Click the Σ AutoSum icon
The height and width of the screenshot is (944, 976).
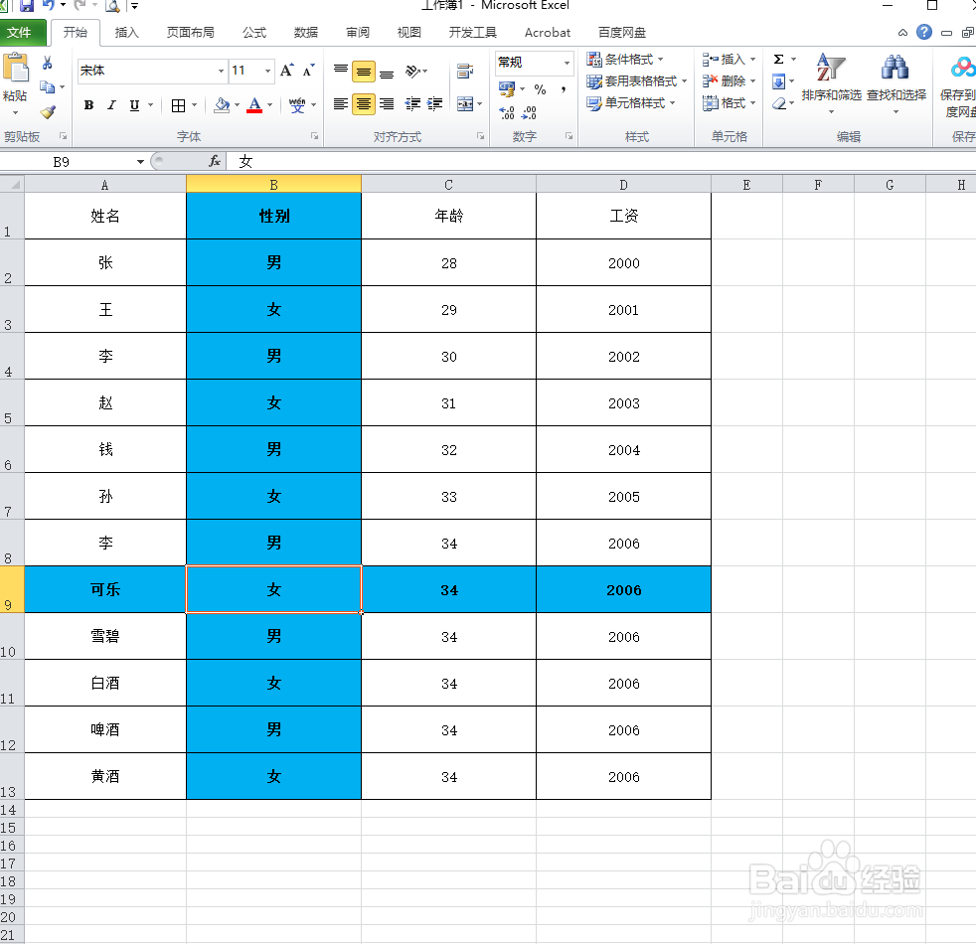click(x=778, y=59)
